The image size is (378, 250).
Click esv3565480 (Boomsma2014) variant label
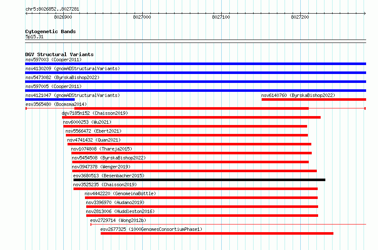[56, 104]
